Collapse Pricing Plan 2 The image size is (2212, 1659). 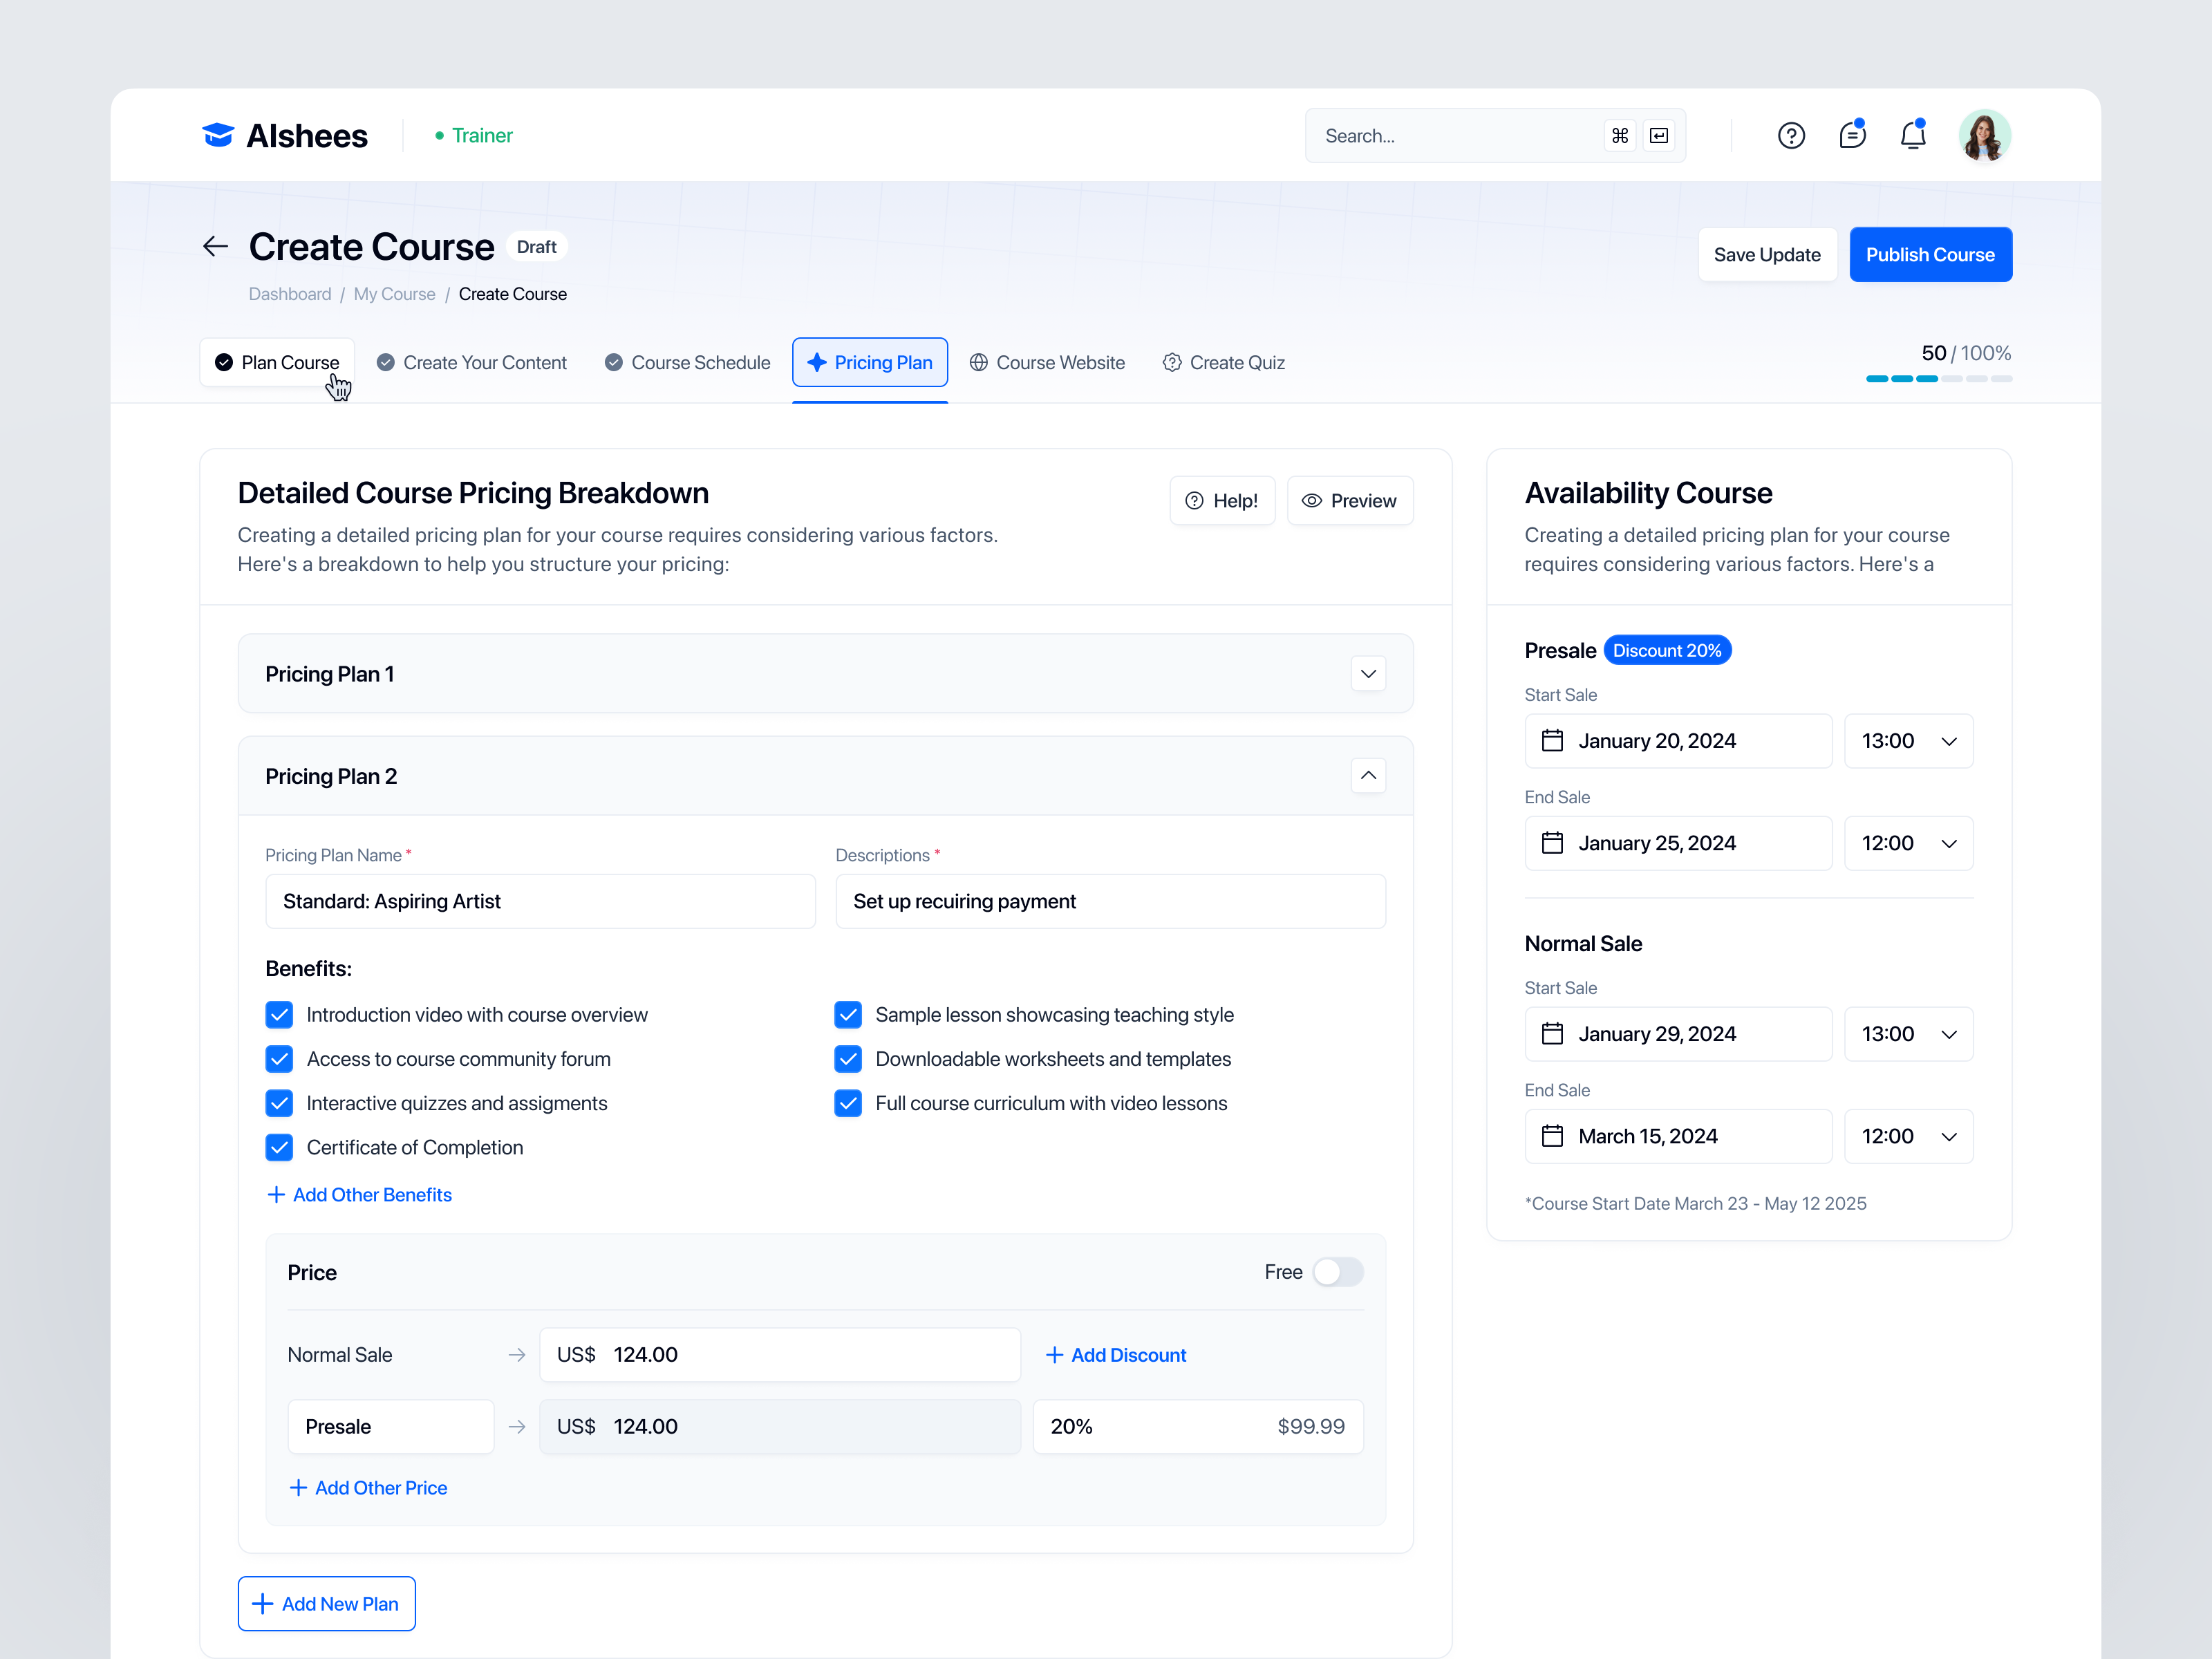1368,775
